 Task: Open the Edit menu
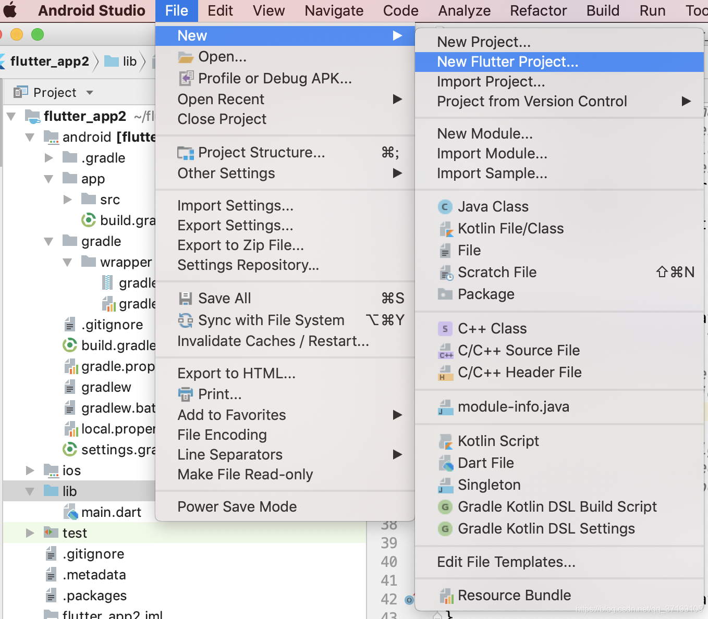pos(220,10)
